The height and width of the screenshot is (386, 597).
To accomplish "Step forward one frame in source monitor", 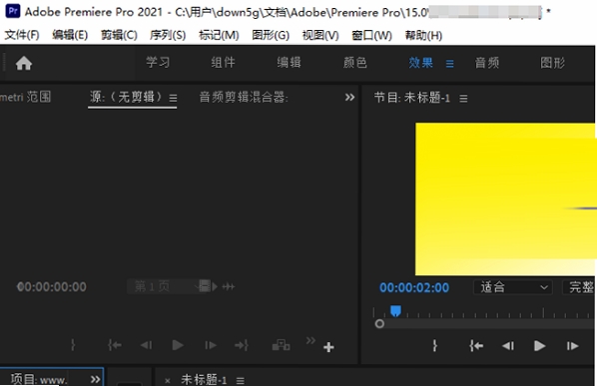I will point(211,345).
